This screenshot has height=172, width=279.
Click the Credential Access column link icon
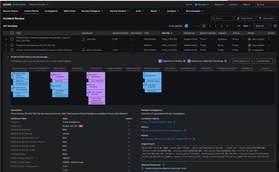pyautogui.click(x=160, y=68)
